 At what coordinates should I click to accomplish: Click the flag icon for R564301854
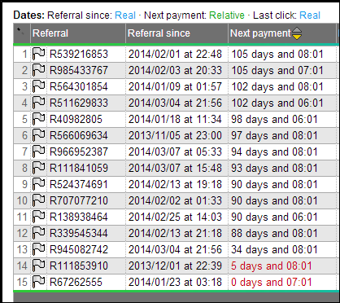point(38,86)
